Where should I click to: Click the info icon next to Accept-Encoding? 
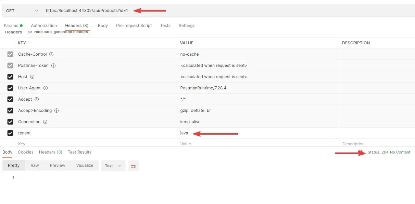coord(56,110)
